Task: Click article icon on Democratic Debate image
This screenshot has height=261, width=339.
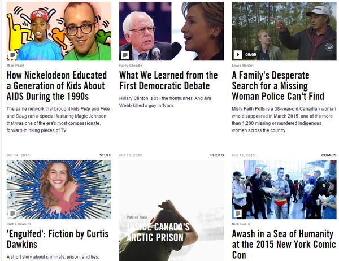Action: [125, 55]
